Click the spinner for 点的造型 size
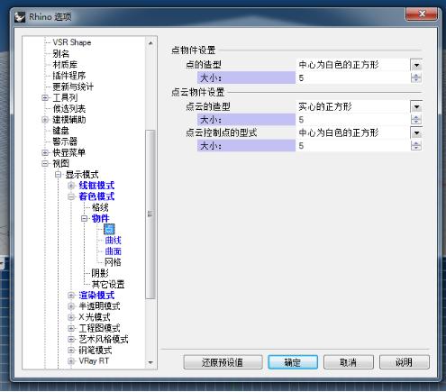This screenshot has height=392, width=446. click(416, 78)
